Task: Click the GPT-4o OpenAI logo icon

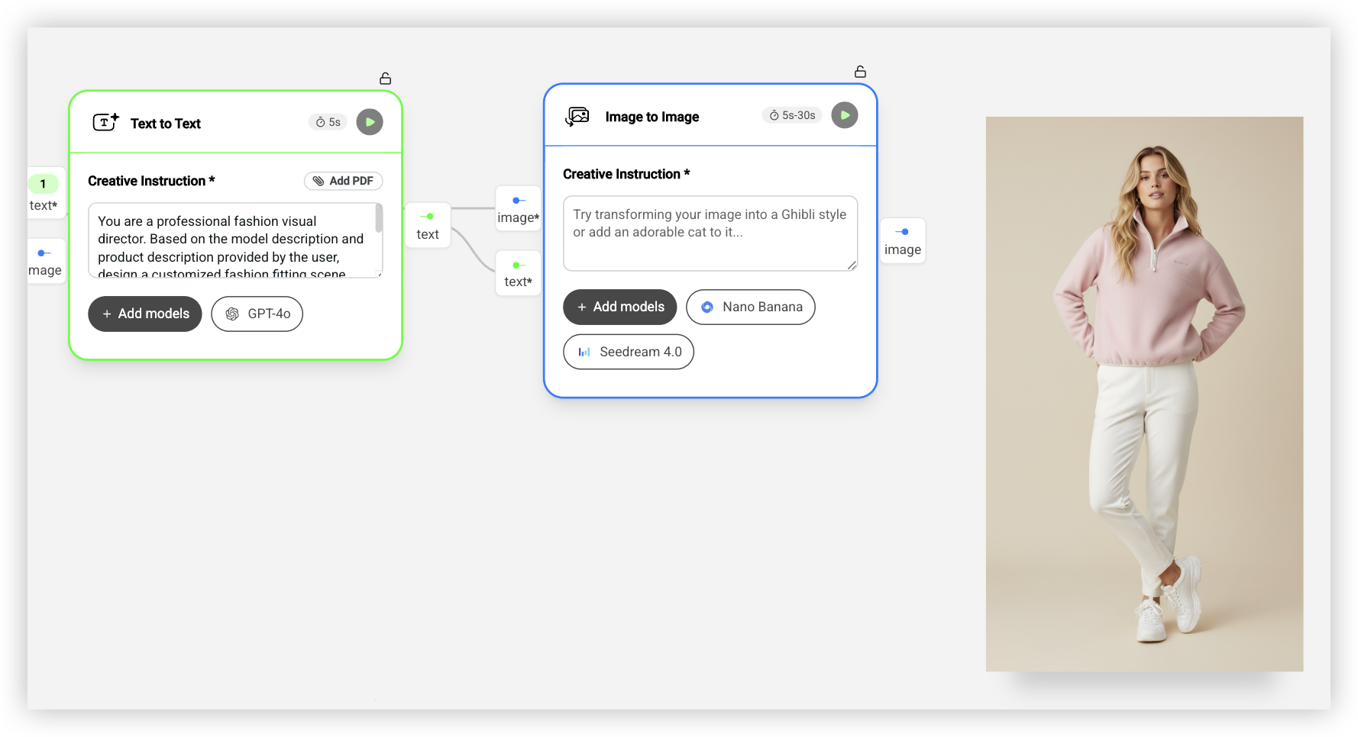Action: [233, 314]
